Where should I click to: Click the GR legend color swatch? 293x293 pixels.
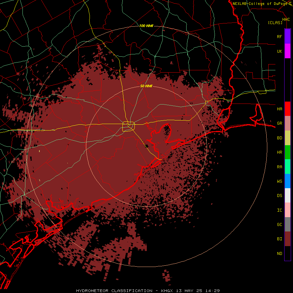(x=287, y=123)
